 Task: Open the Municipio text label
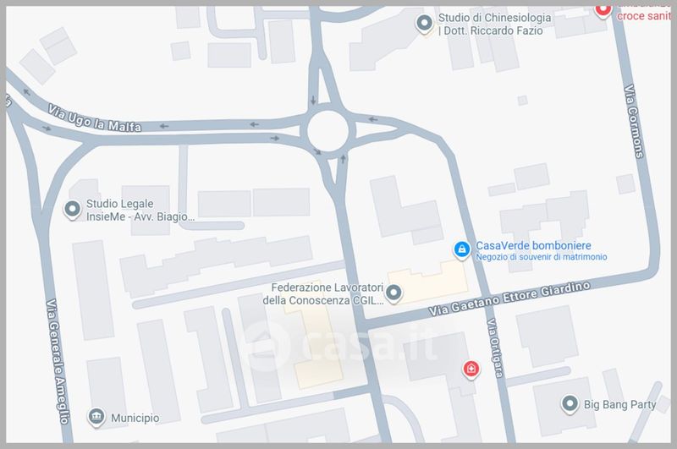135,418
